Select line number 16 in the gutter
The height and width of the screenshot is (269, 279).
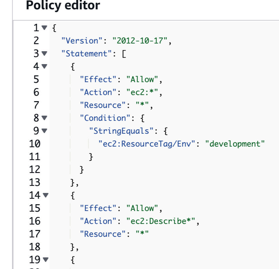tap(34, 221)
